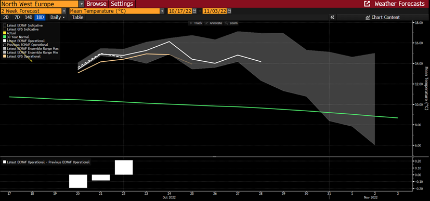Click the Oct 2022 x-axis label
The width and height of the screenshot is (430, 201).
pyautogui.click(x=169, y=197)
